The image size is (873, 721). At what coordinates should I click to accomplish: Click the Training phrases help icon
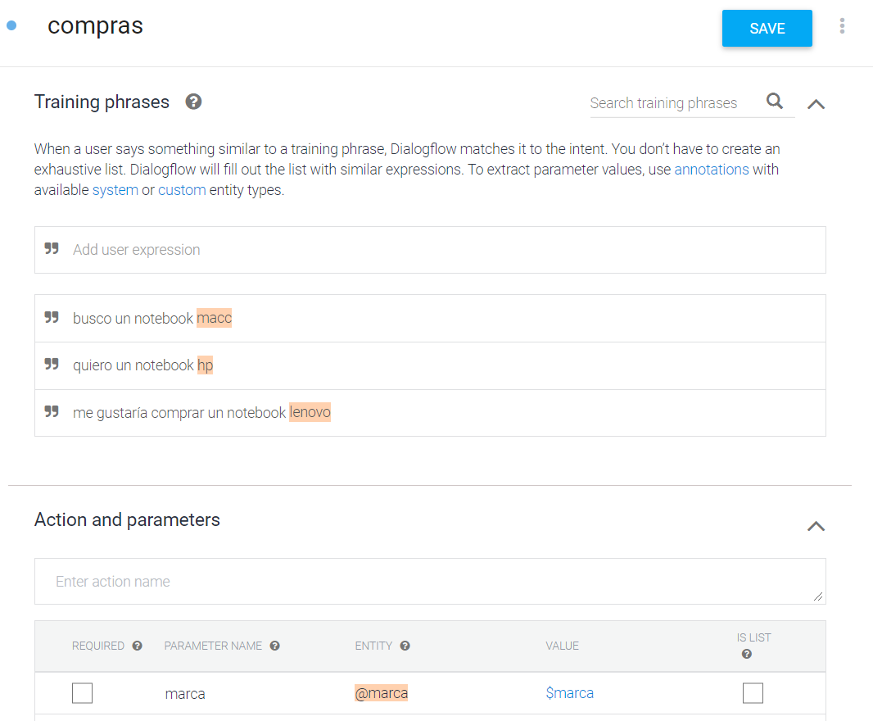pyautogui.click(x=193, y=102)
